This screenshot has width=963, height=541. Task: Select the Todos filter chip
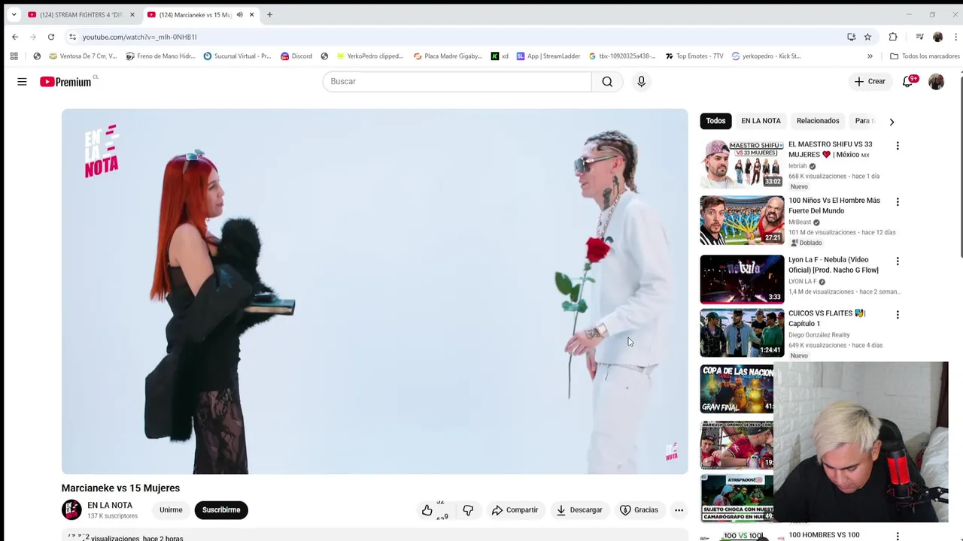(x=715, y=120)
